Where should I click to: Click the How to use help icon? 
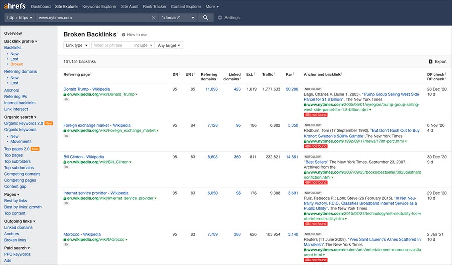coord(124,35)
